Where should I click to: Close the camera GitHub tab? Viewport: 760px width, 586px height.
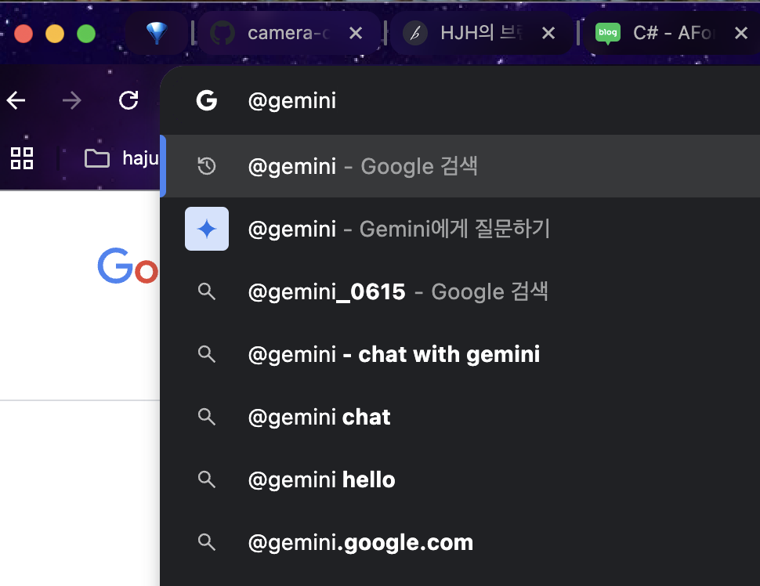pos(356,33)
